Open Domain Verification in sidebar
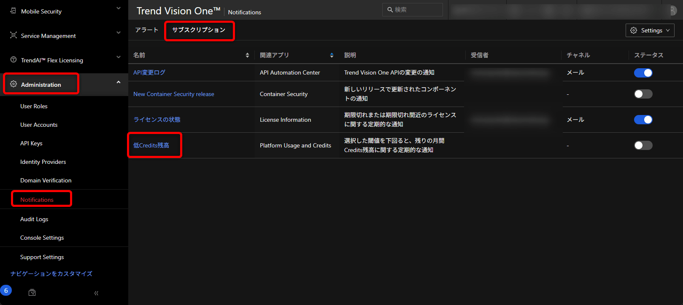683x305 pixels. coord(46,180)
